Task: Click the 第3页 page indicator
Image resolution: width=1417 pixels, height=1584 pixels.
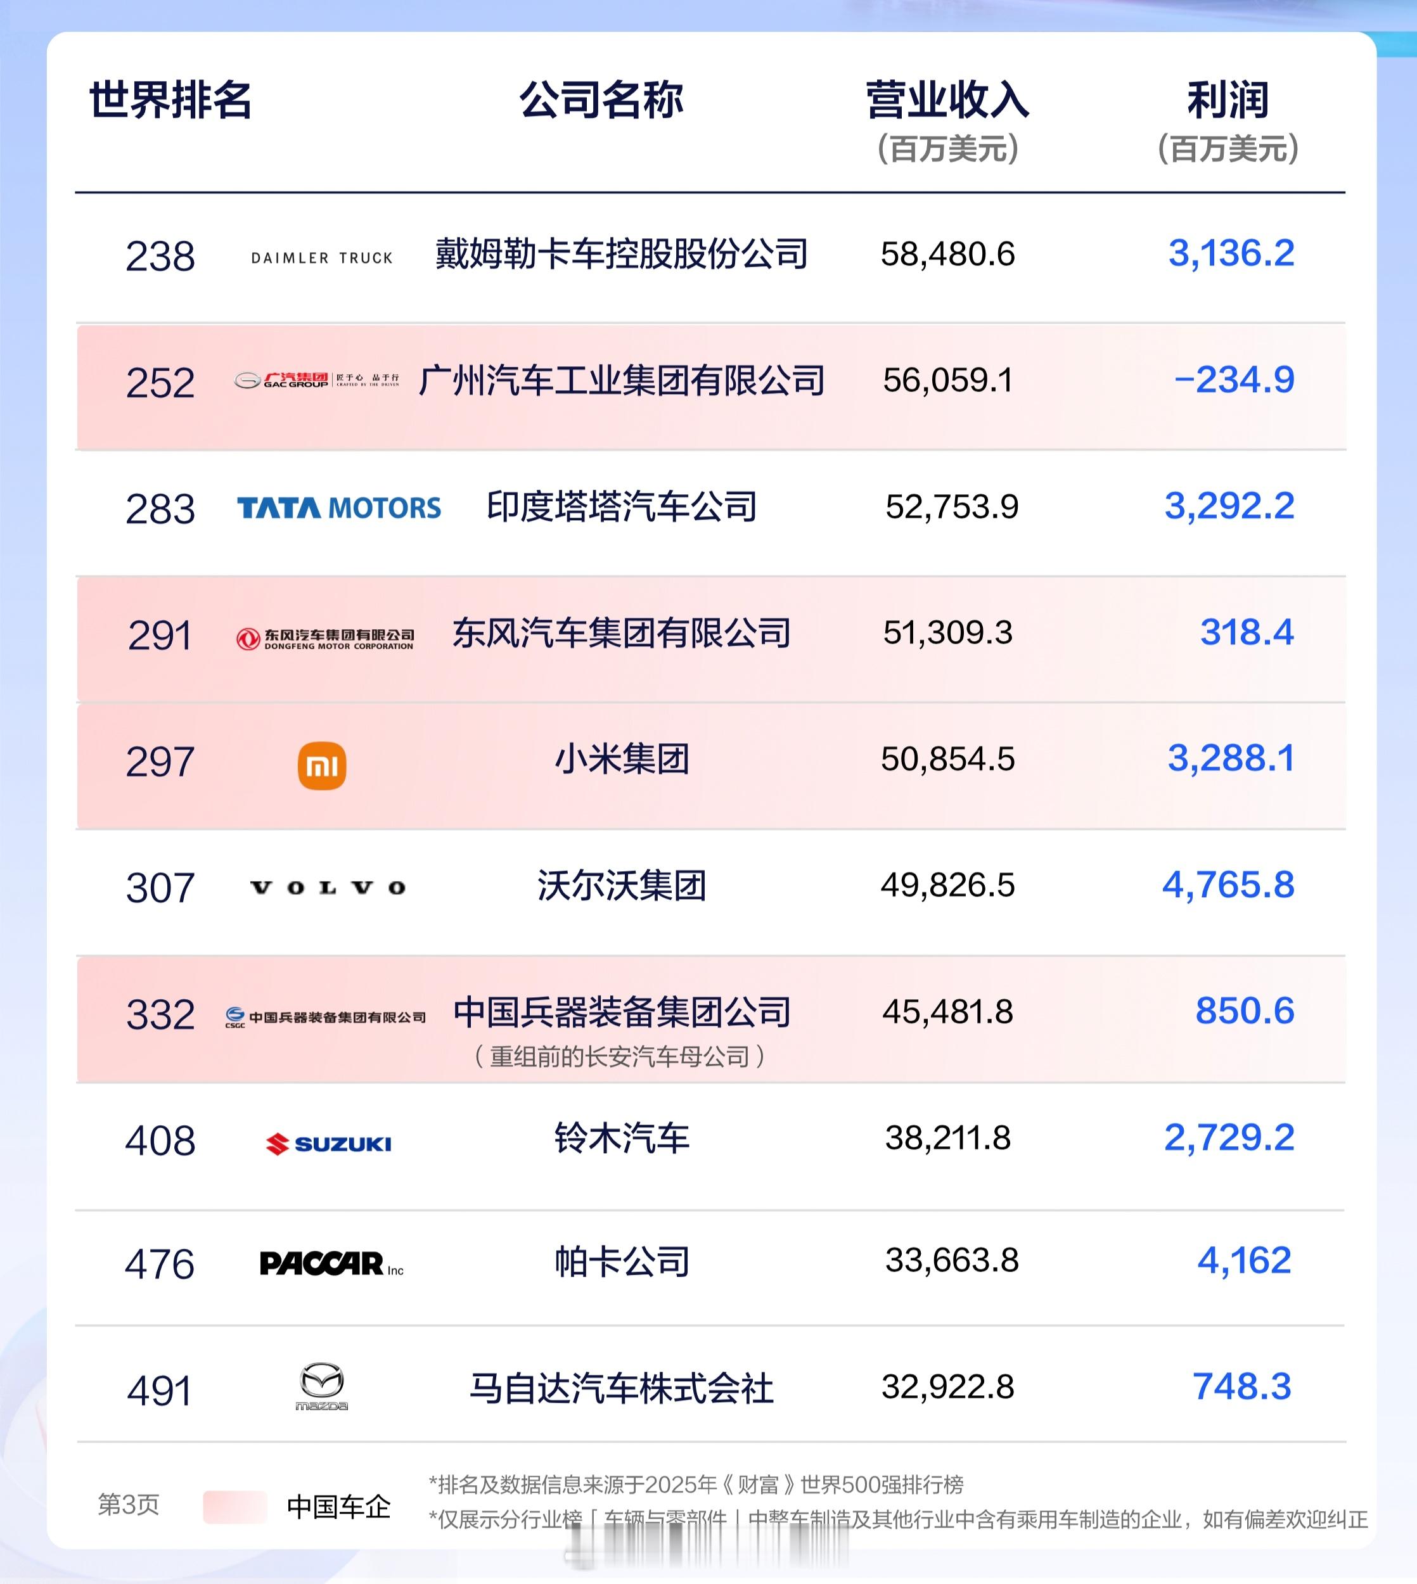Action: click(x=129, y=1505)
